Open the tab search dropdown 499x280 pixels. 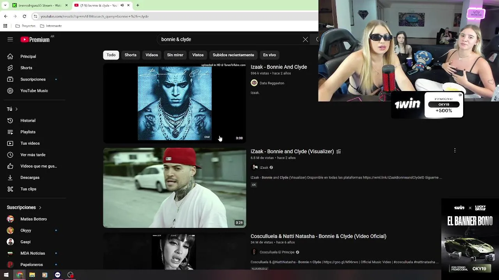[x=5, y=5]
